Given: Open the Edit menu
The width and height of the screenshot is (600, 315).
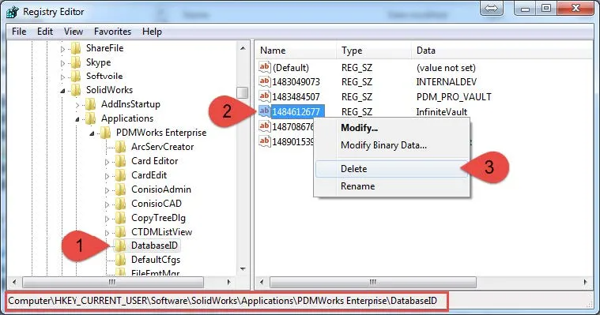Looking at the screenshot, I should point(45,32).
